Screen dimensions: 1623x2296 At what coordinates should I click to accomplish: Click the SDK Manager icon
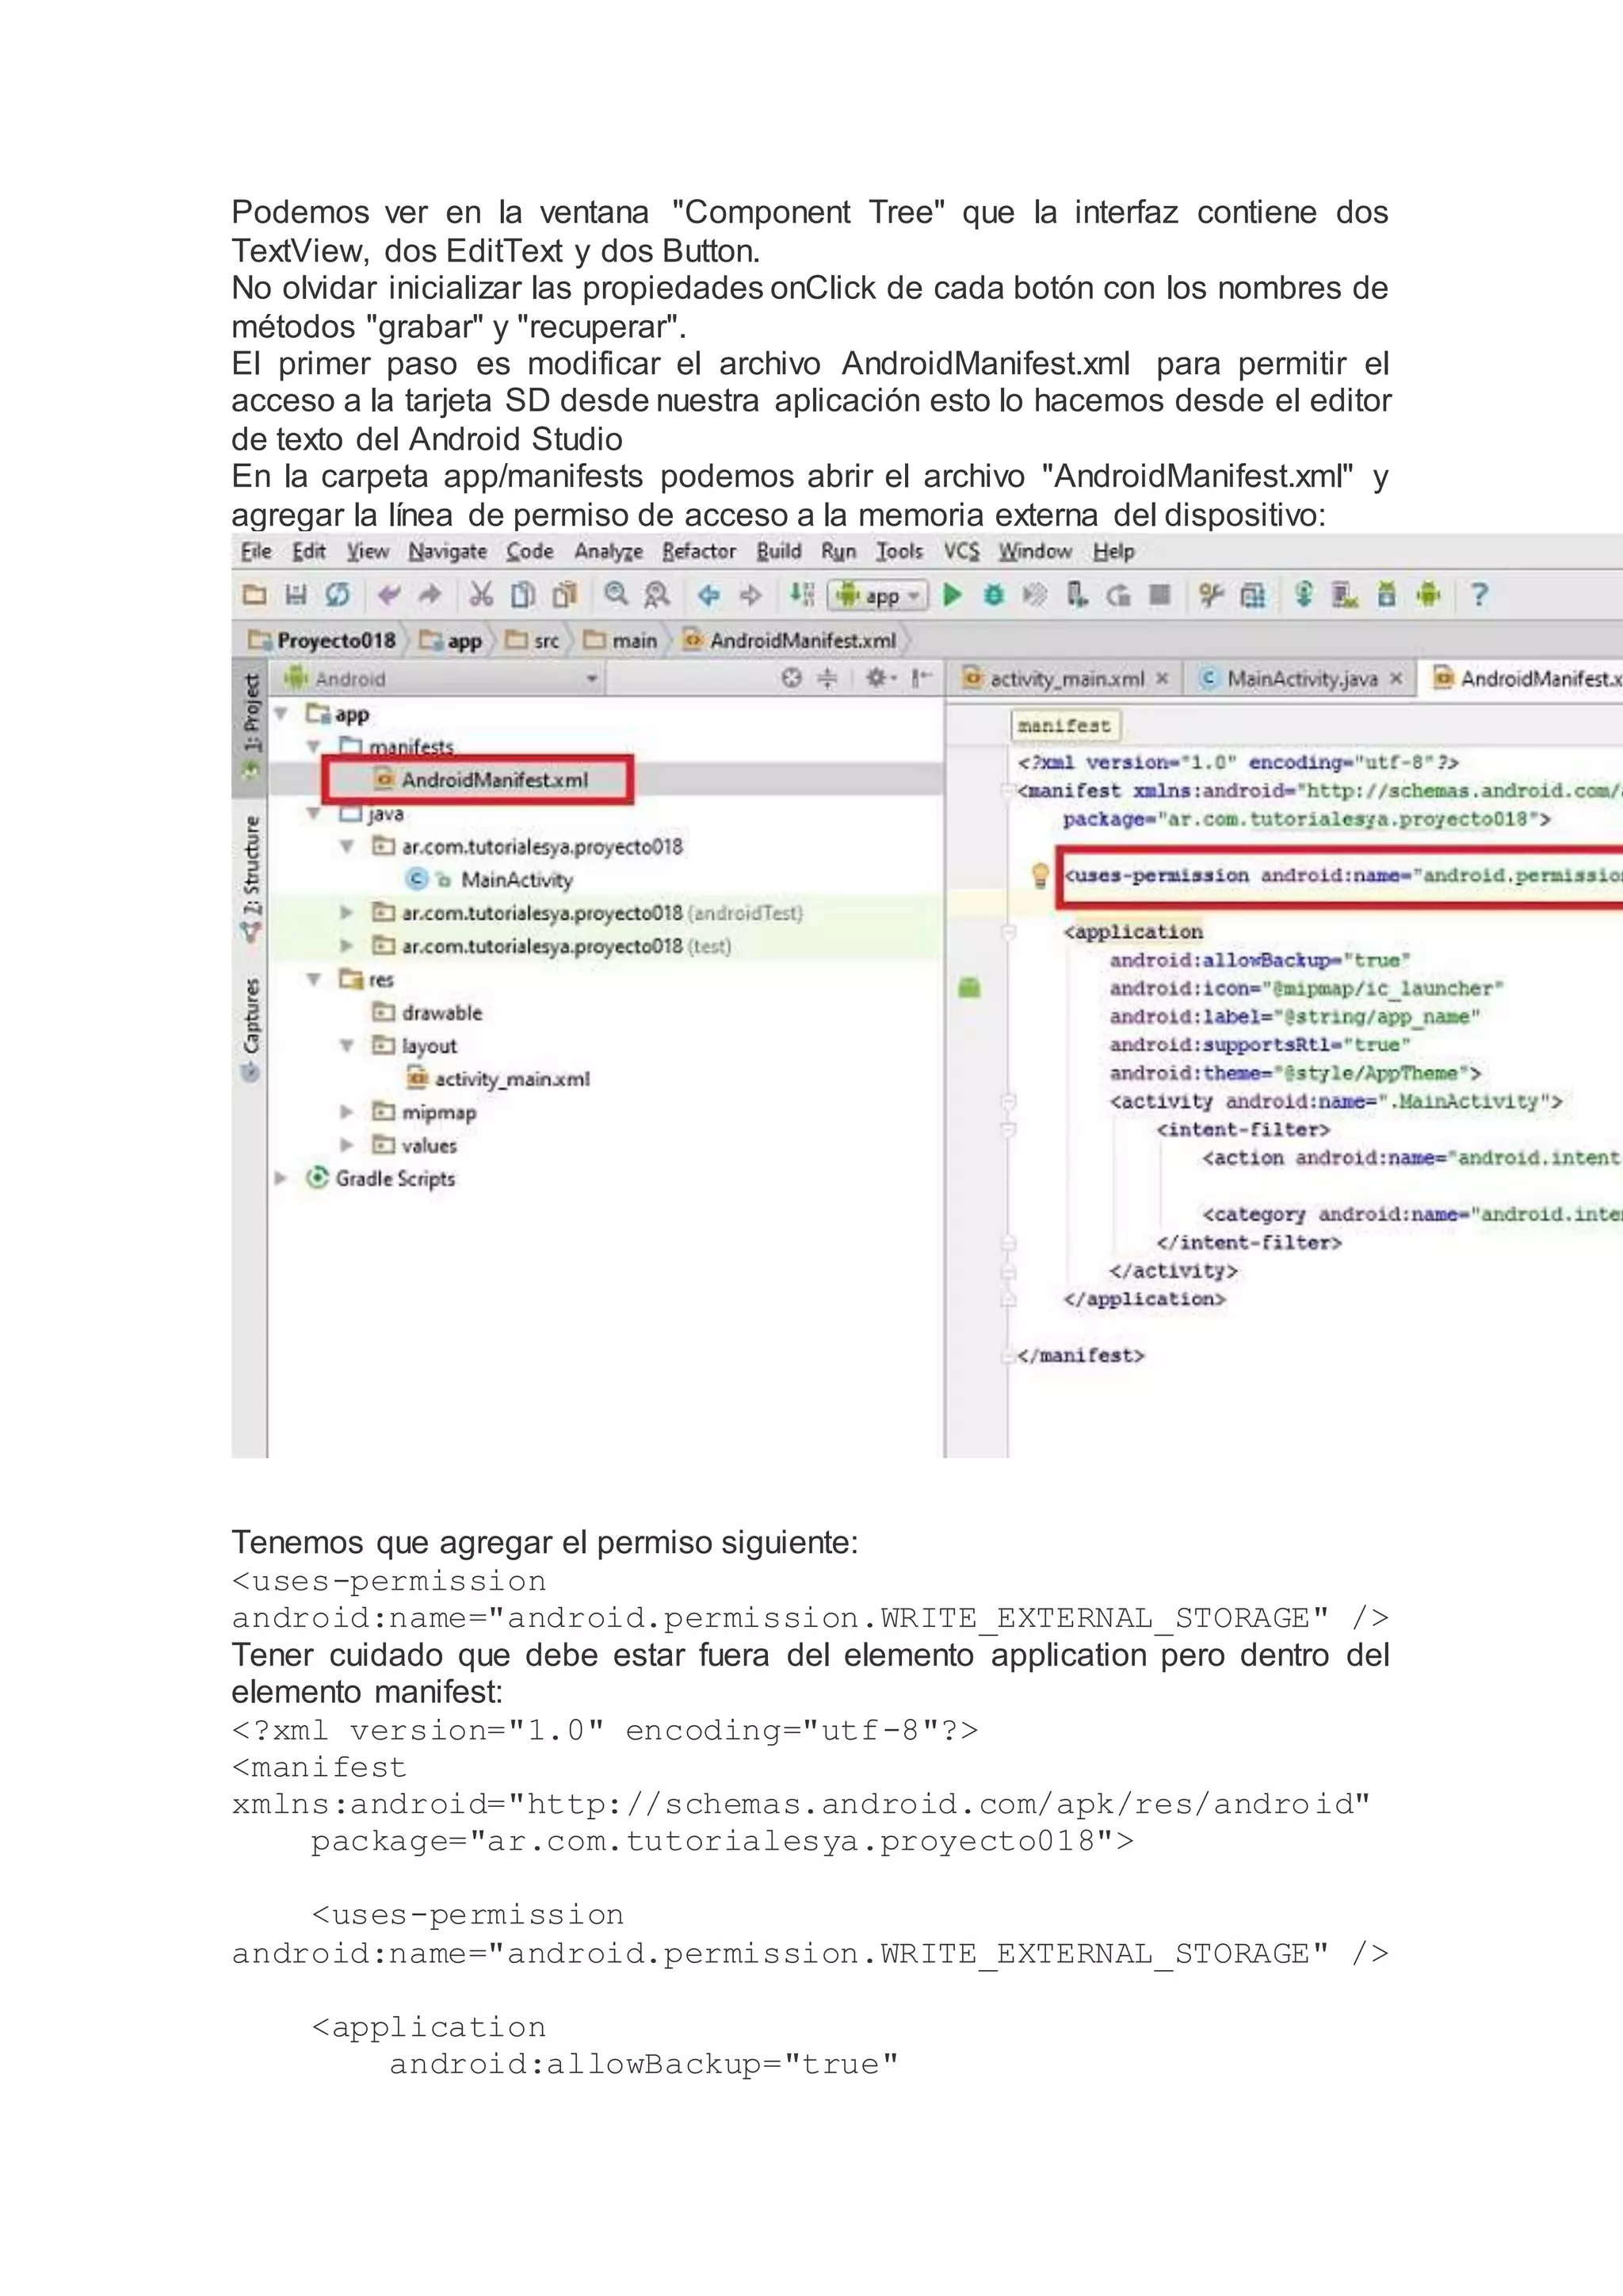pyautogui.click(x=1386, y=596)
